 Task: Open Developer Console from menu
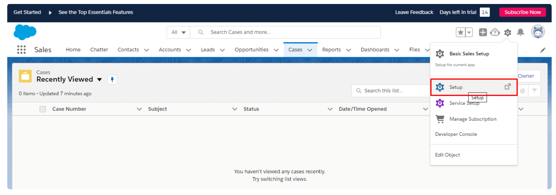[x=474, y=134]
